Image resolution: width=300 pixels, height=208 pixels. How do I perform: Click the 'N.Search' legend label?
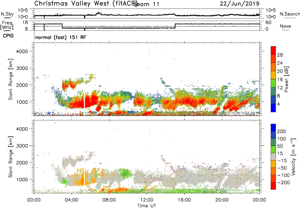tap(289, 14)
